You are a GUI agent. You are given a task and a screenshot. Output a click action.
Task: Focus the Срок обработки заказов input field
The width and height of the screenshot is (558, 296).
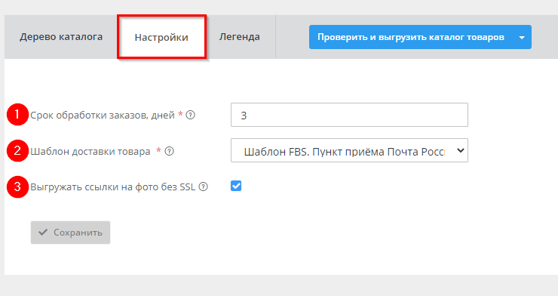(349, 115)
